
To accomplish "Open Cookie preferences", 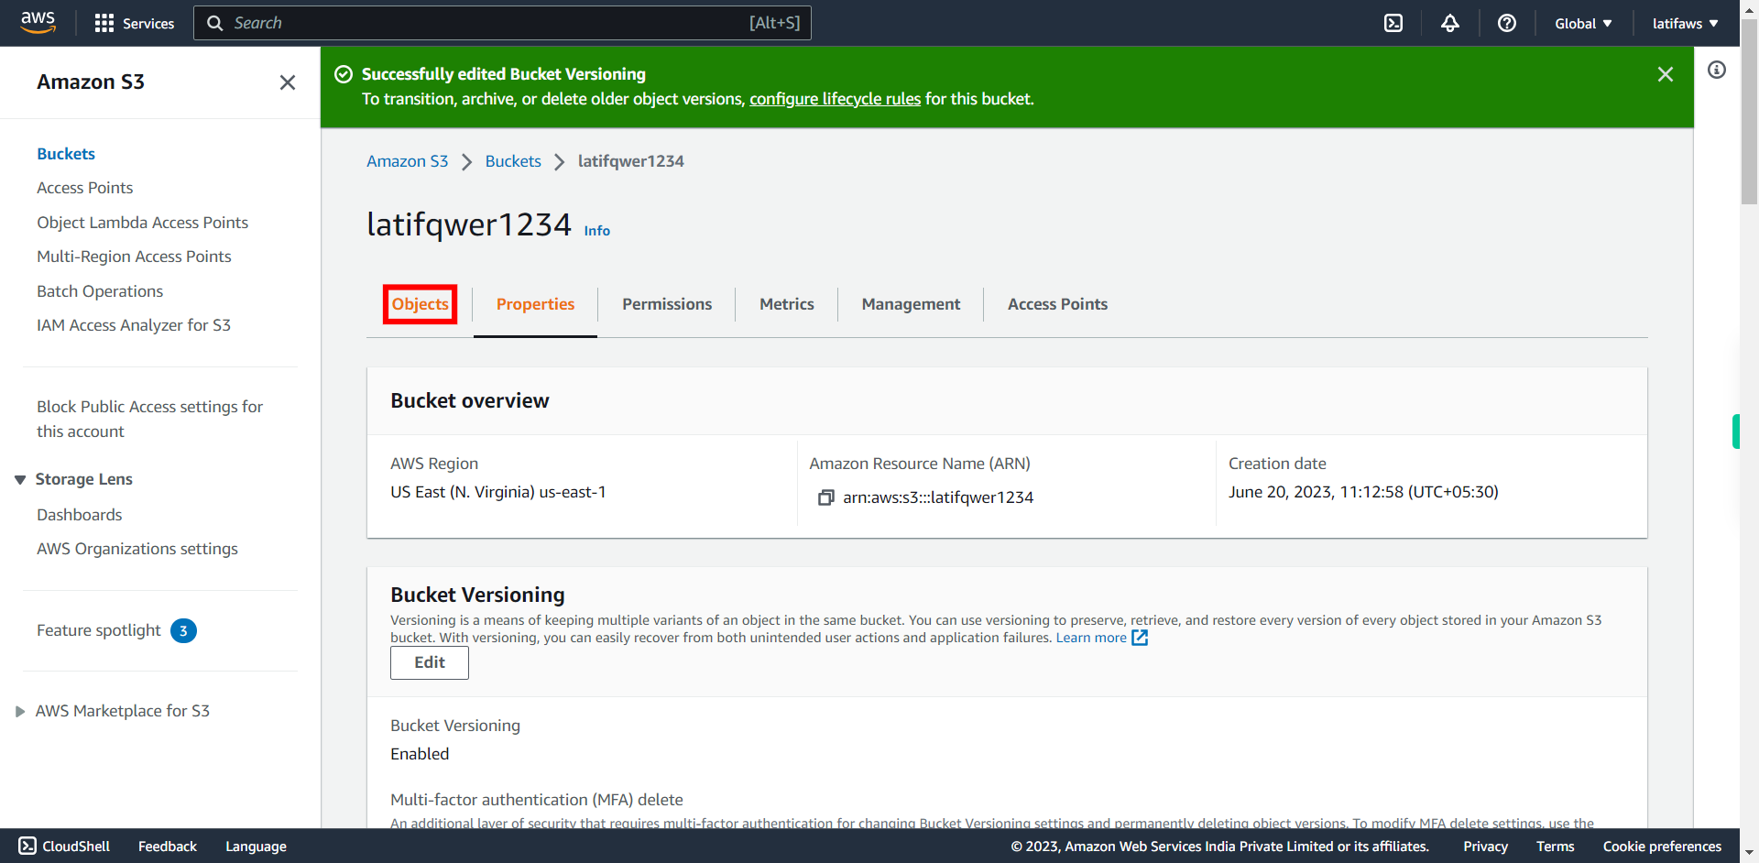I will point(1662,847).
